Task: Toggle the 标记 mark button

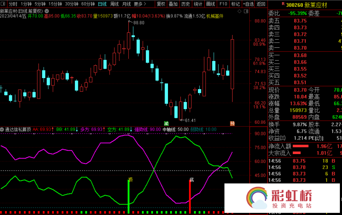Action: pos(236,4)
